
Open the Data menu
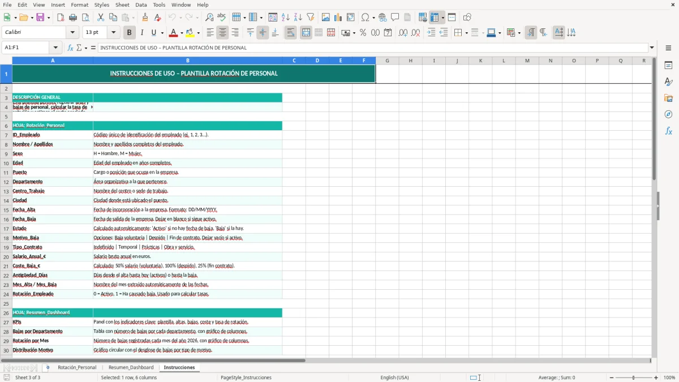point(141,5)
